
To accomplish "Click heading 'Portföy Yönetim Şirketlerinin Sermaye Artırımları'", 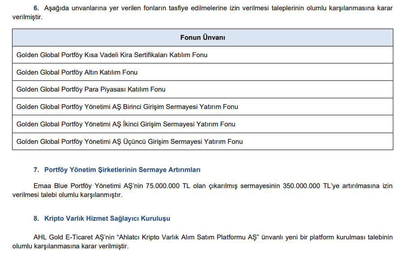I will 122,170.
